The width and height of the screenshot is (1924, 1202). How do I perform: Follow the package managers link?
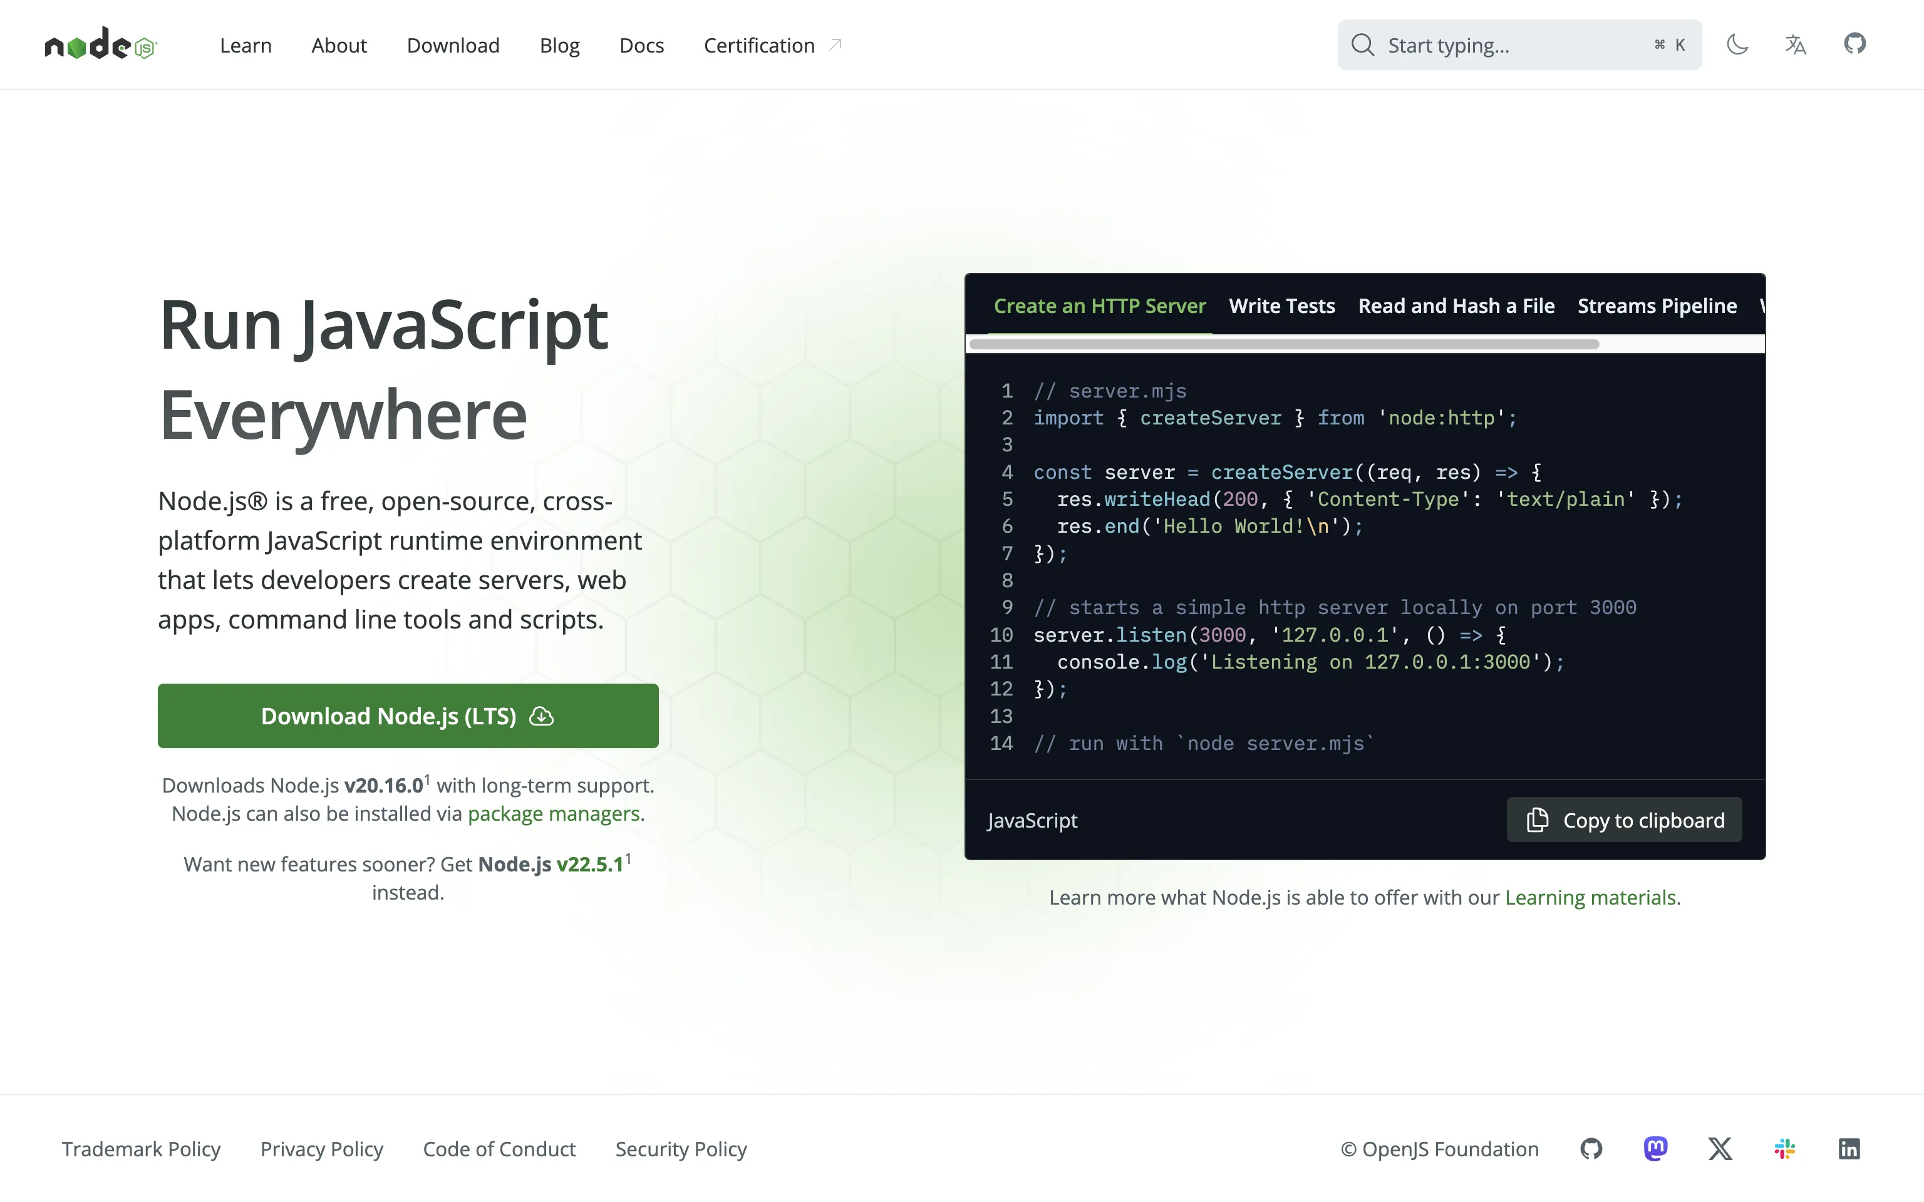[x=554, y=814]
